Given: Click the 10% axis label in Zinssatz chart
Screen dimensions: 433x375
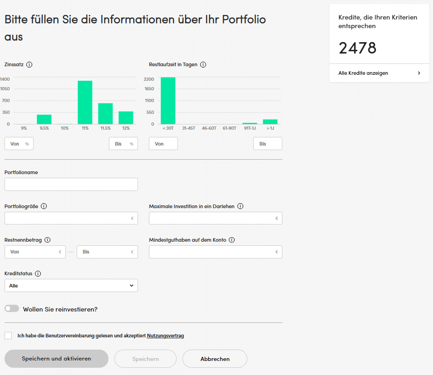Looking at the screenshot, I should (x=64, y=128).
